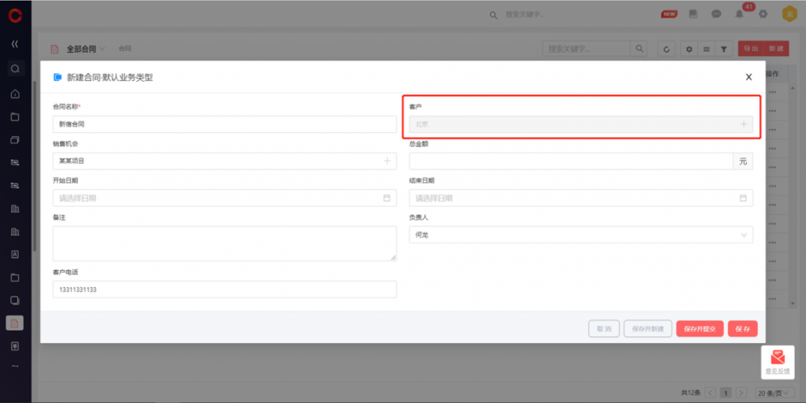Click the notification bell with 41 badge
The width and height of the screenshot is (806, 403).
coord(739,14)
